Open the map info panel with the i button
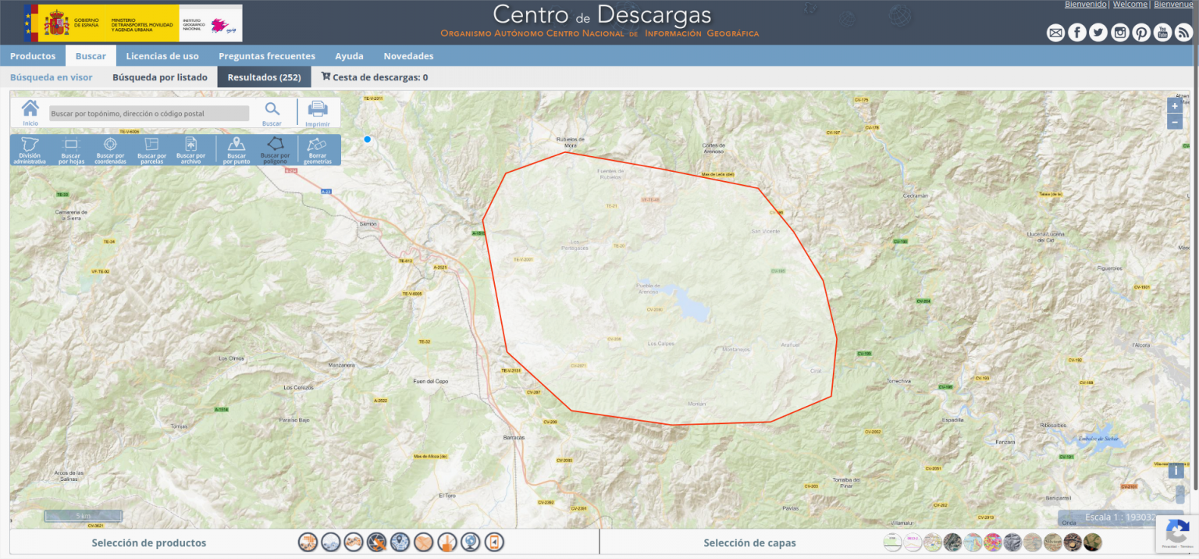Screen dimensions: 1199x559 (1176, 470)
